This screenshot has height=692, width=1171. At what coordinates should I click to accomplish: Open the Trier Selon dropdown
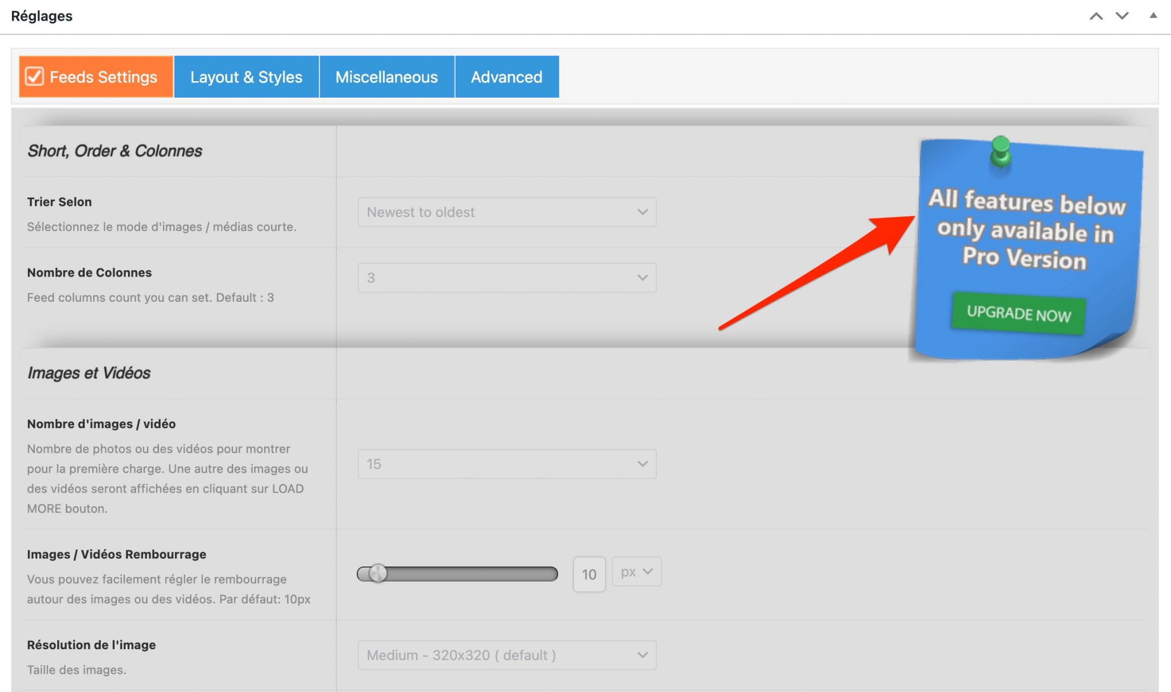507,212
